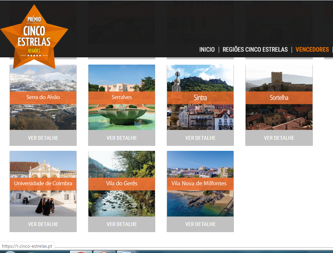Click the orange Sortelha title banner

coord(279,98)
